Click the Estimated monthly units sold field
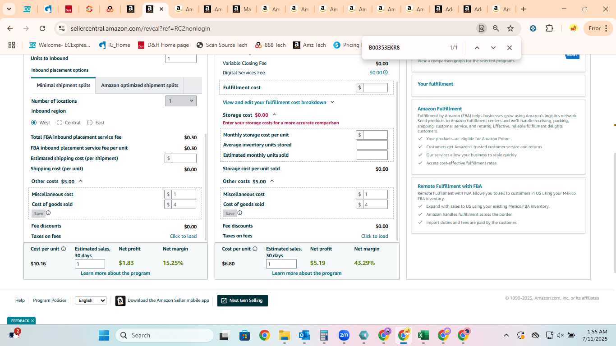This screenshot has width=616, height=346. 372,155
